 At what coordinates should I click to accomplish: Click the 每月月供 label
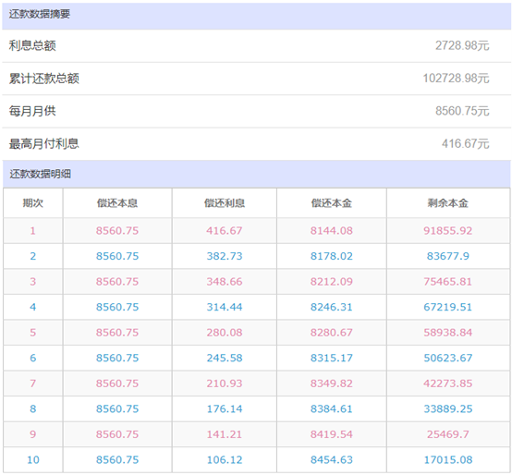pos(32,111)
